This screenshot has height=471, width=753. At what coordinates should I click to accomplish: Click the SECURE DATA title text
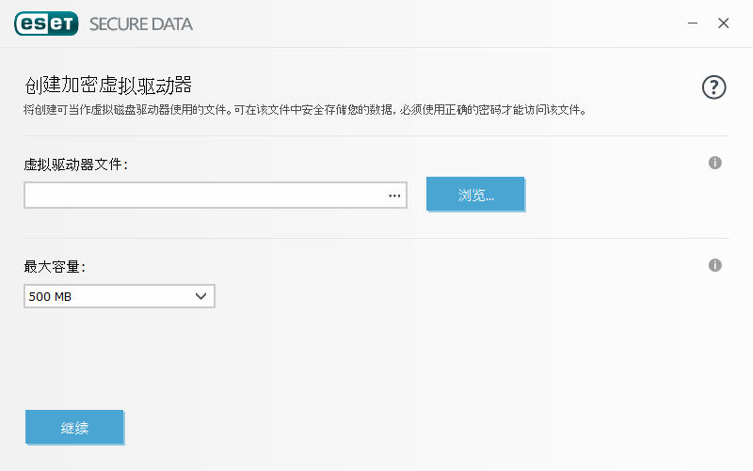click(141, 24)
